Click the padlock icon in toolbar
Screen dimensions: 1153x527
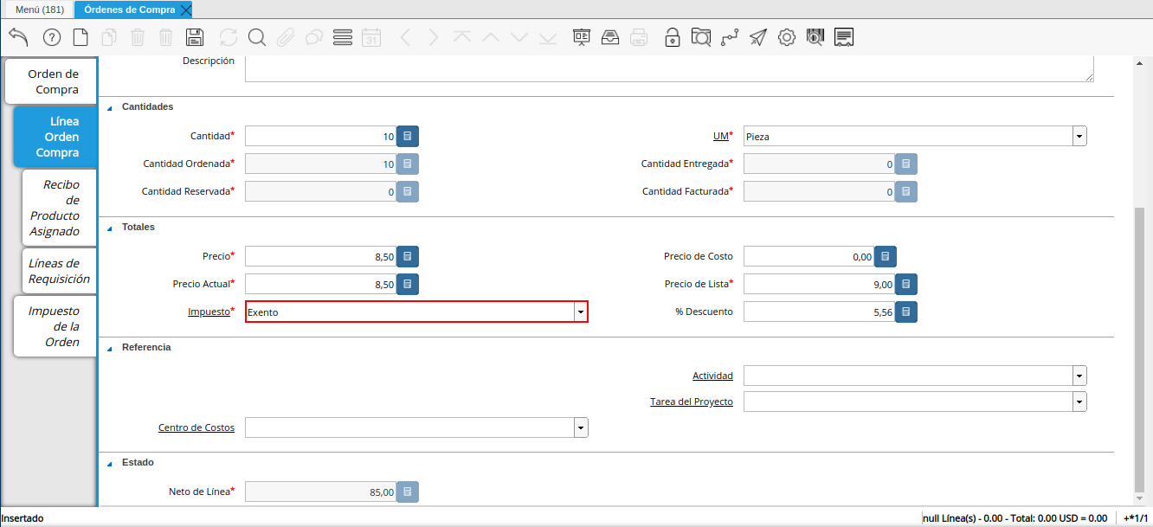pyautogui.click(x=672, y=37)
